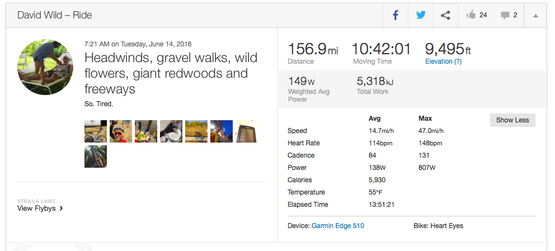Click the View Flybys text link
This screenshot has height=251, width=555.
(37, 209)
